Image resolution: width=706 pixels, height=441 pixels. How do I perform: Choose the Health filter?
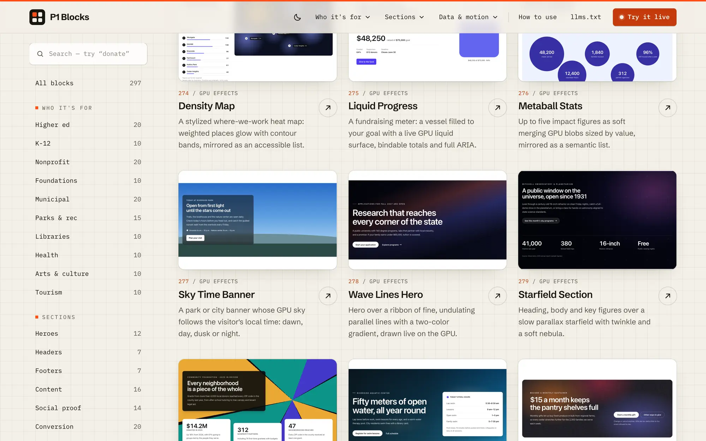coord(88,255)
